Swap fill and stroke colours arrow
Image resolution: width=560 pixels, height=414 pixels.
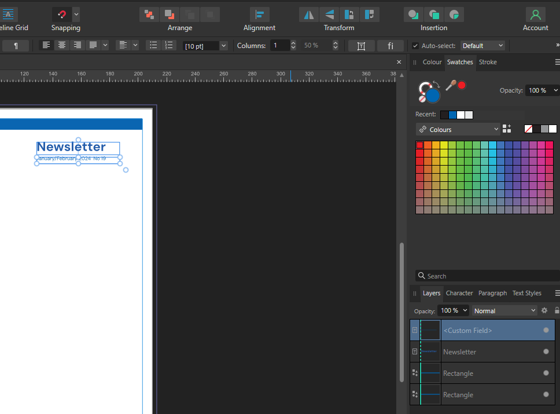(436, 85)
